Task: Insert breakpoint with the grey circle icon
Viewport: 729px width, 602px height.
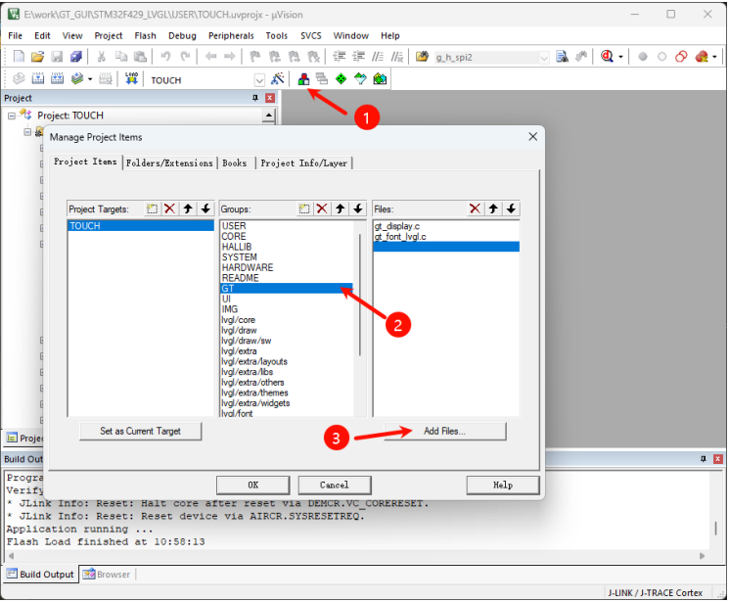Action: click(643, 57)
